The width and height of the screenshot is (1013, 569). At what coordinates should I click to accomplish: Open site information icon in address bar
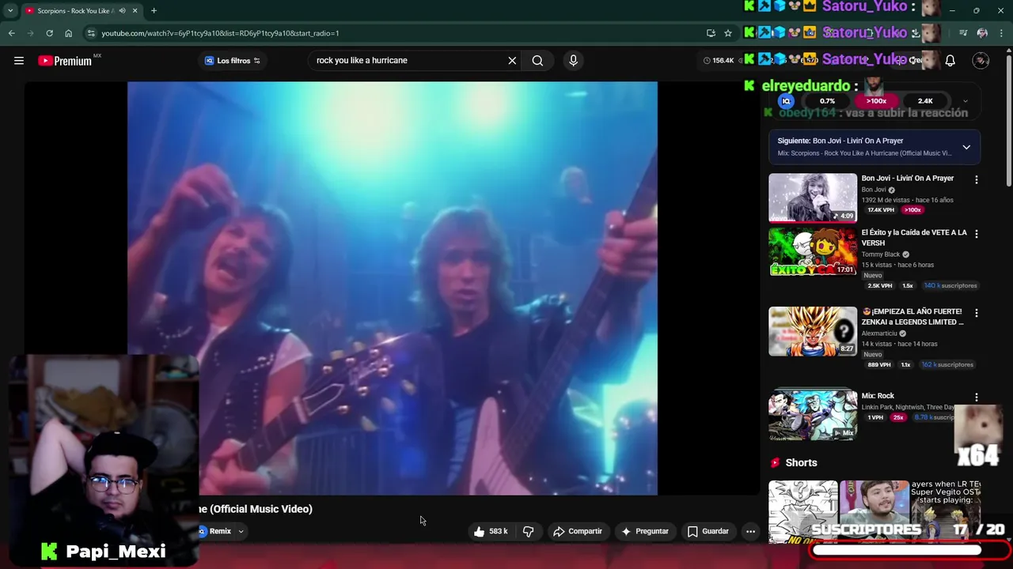pyautogui.click(x=91, y=33)
